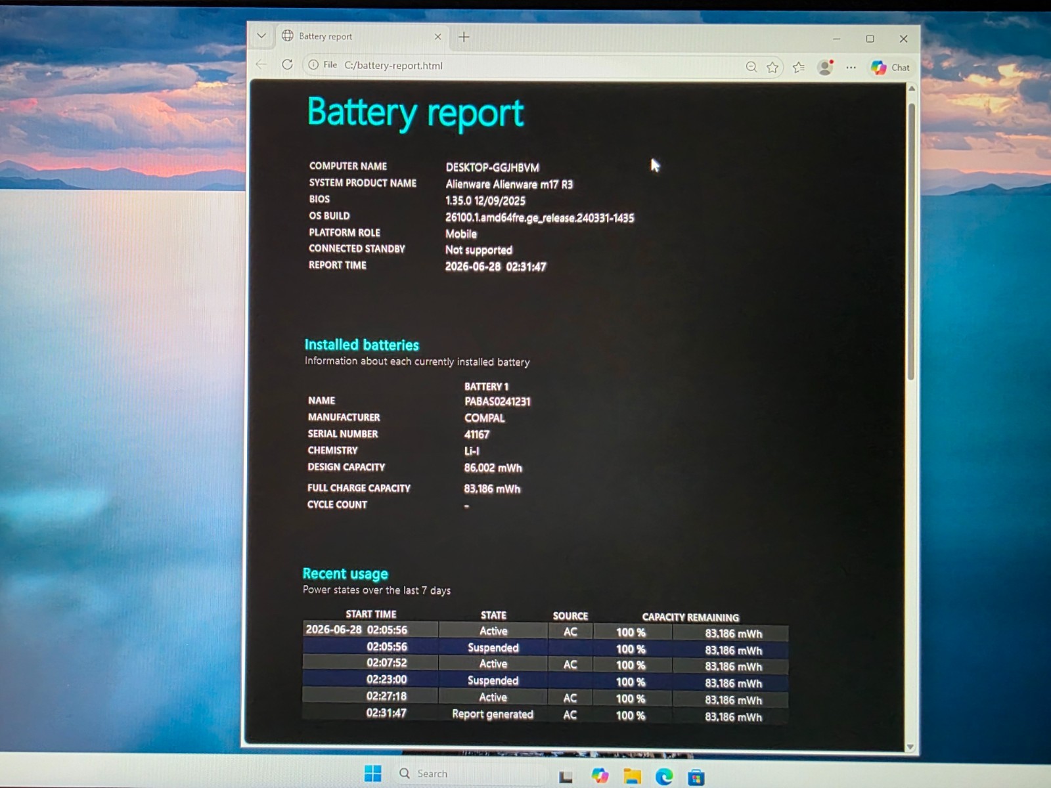Click the Recent usage heading
The image size is (1051, 788).
click(x=345, y=574)
